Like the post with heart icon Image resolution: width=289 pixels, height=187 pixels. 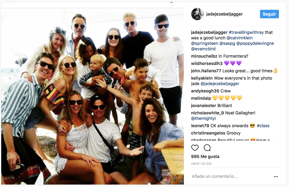(x=195, y=148)
